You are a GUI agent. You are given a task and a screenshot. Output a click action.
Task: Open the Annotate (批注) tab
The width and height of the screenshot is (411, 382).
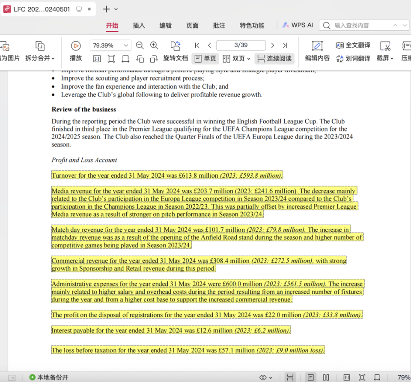[219, 25]
